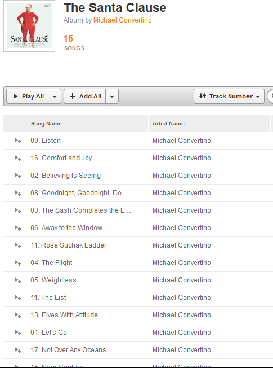Click play-add icon beside 05. Weightless

(x=18, y=280)
